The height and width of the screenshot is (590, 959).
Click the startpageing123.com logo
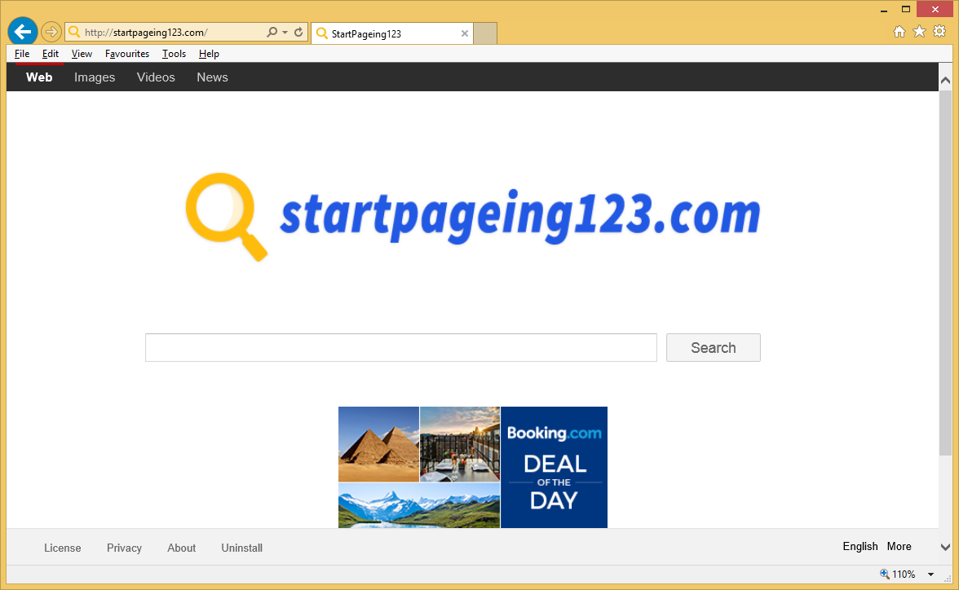pyautogui.click(x=473, y=217)
